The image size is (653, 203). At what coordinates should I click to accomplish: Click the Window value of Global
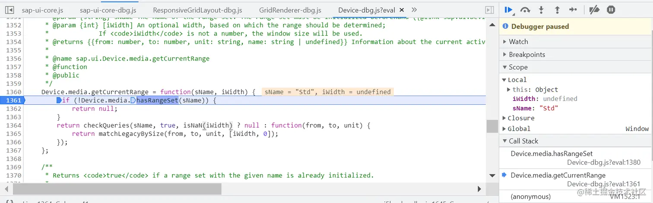tap(637, 128)
